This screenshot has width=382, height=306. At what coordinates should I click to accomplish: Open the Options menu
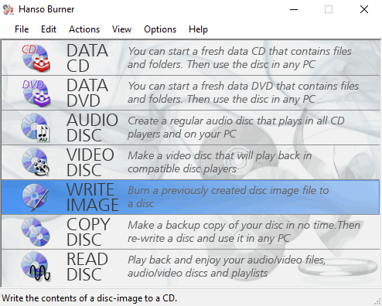(160, 29)
